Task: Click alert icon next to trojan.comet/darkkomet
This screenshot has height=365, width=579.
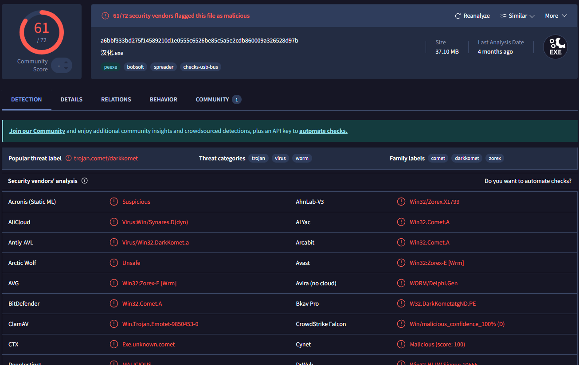Action: coord(69,158)
